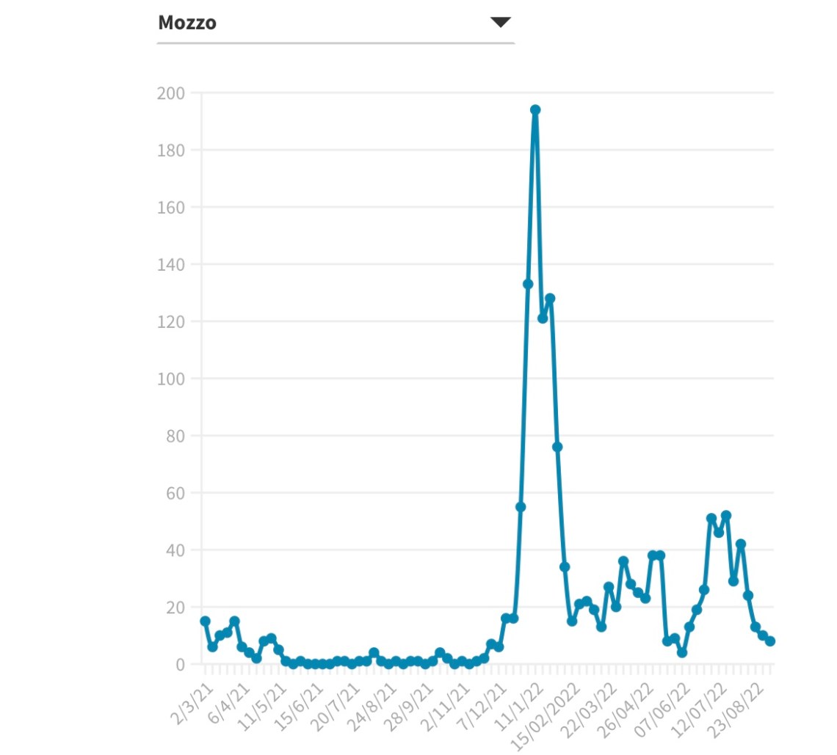Screen dimensions: 837x755
Task: Click the data point at about 133
Action: 528,284
